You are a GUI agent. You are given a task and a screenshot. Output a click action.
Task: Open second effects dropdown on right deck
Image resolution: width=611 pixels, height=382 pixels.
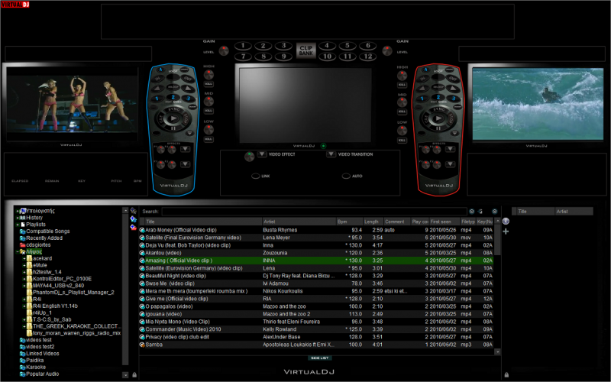[450, 164]
